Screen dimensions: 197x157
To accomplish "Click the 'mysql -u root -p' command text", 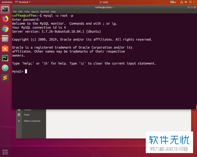I will pyautogui.click(x=58, y=16).
